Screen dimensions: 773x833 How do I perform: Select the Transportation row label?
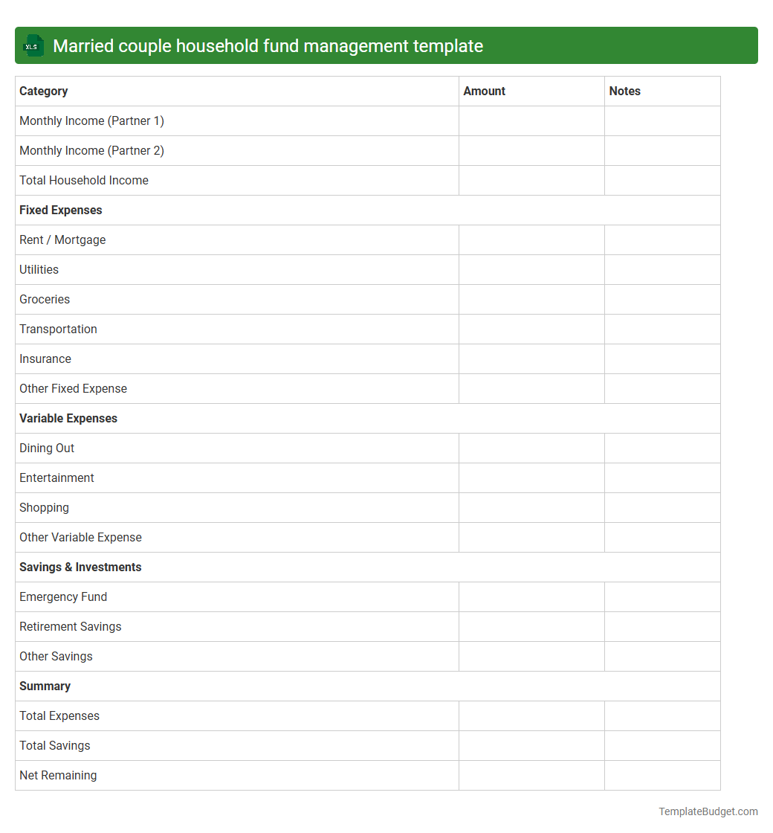click(58, 329)
